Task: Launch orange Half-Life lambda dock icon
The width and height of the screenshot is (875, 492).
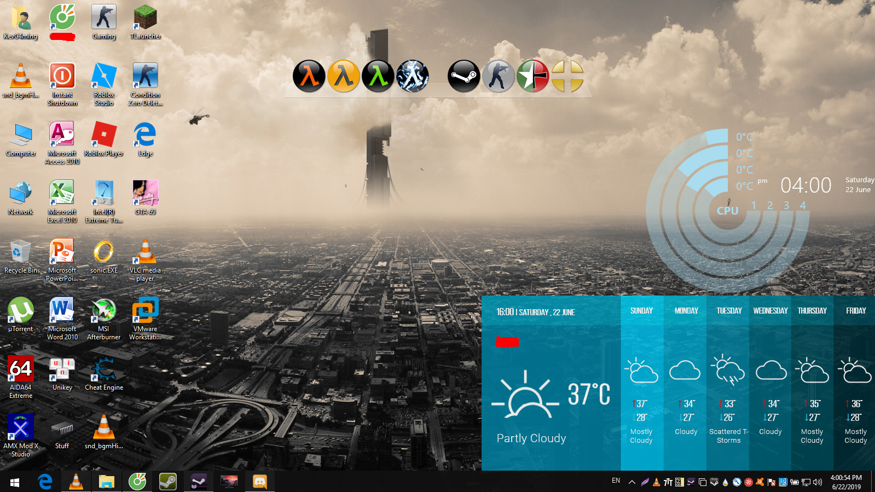Action: point(309,76)
